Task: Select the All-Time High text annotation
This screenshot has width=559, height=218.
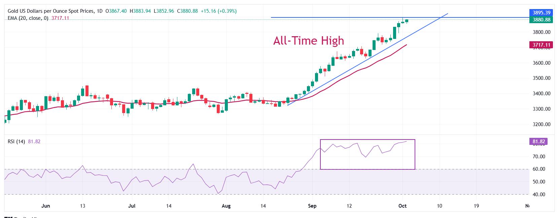Action: click(309, 41)
